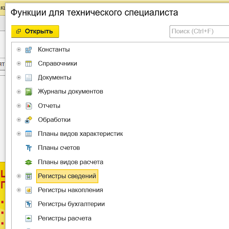Screen dimensions: 229x229
Task: Expand the Планы видов характеристик node
Action: click(x=19, y=134)
